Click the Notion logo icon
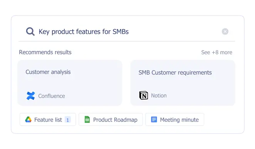This screenshot has height=149, width=255. tap(144, 95)
